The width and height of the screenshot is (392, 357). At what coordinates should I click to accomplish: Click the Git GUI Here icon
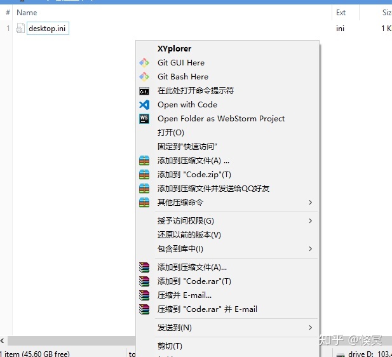144,63
